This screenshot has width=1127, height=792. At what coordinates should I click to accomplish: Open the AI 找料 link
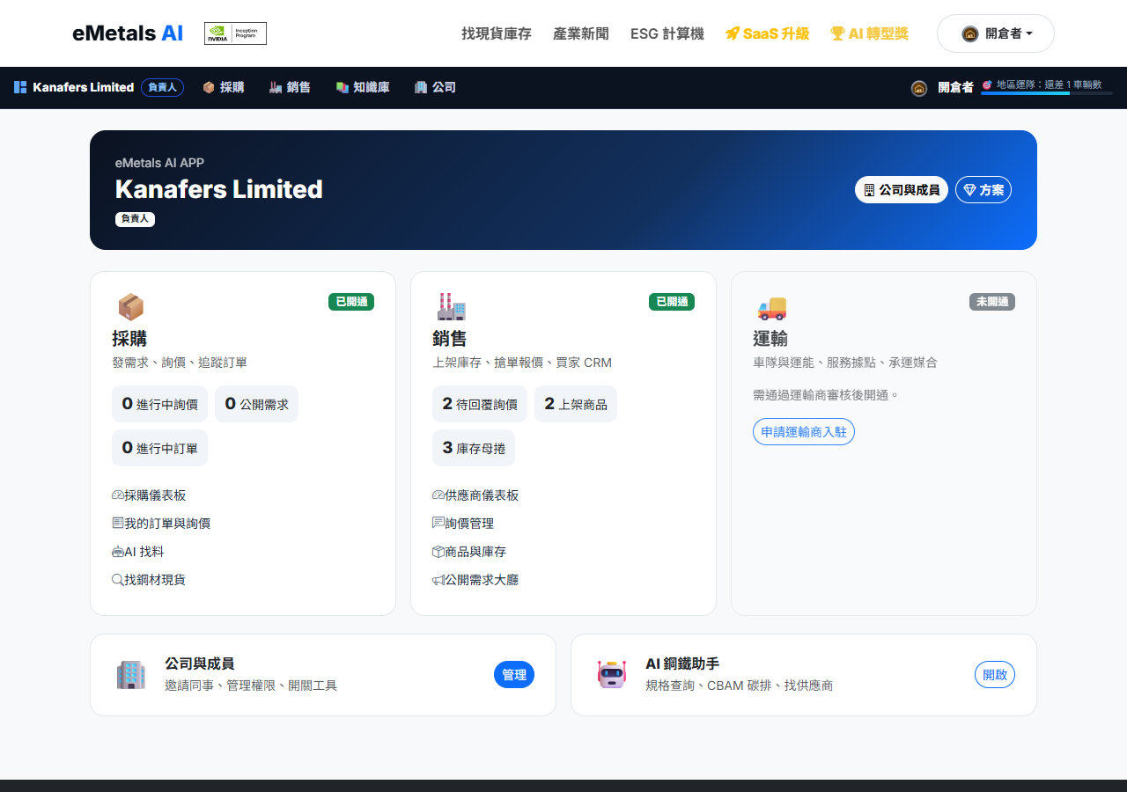[138, 552]
